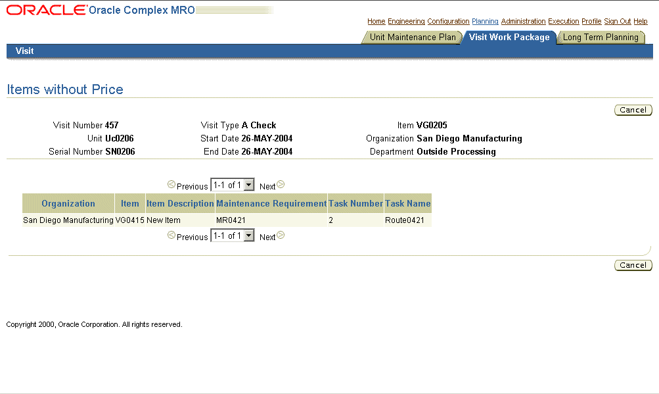Switch to Unit Maintenance Plan tab
The width and height of the screenshot is (659, 394).
[413, 37]
